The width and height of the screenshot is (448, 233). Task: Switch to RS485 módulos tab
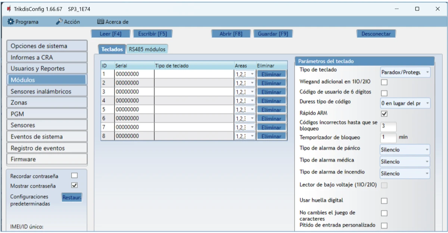click(147, 49)
